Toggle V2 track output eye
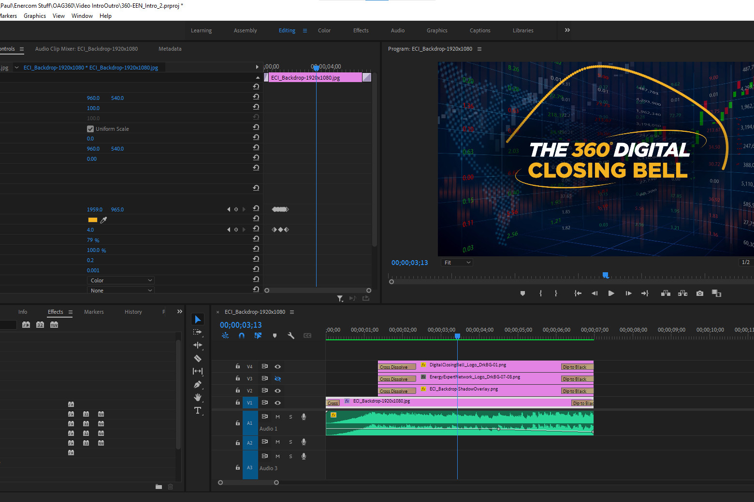This screenshot has width=754, height=502. coord(277,391)
